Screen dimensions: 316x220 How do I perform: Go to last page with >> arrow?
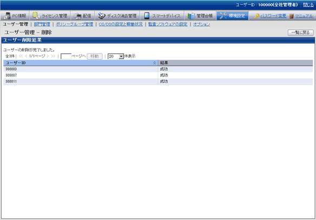(53, 56)
